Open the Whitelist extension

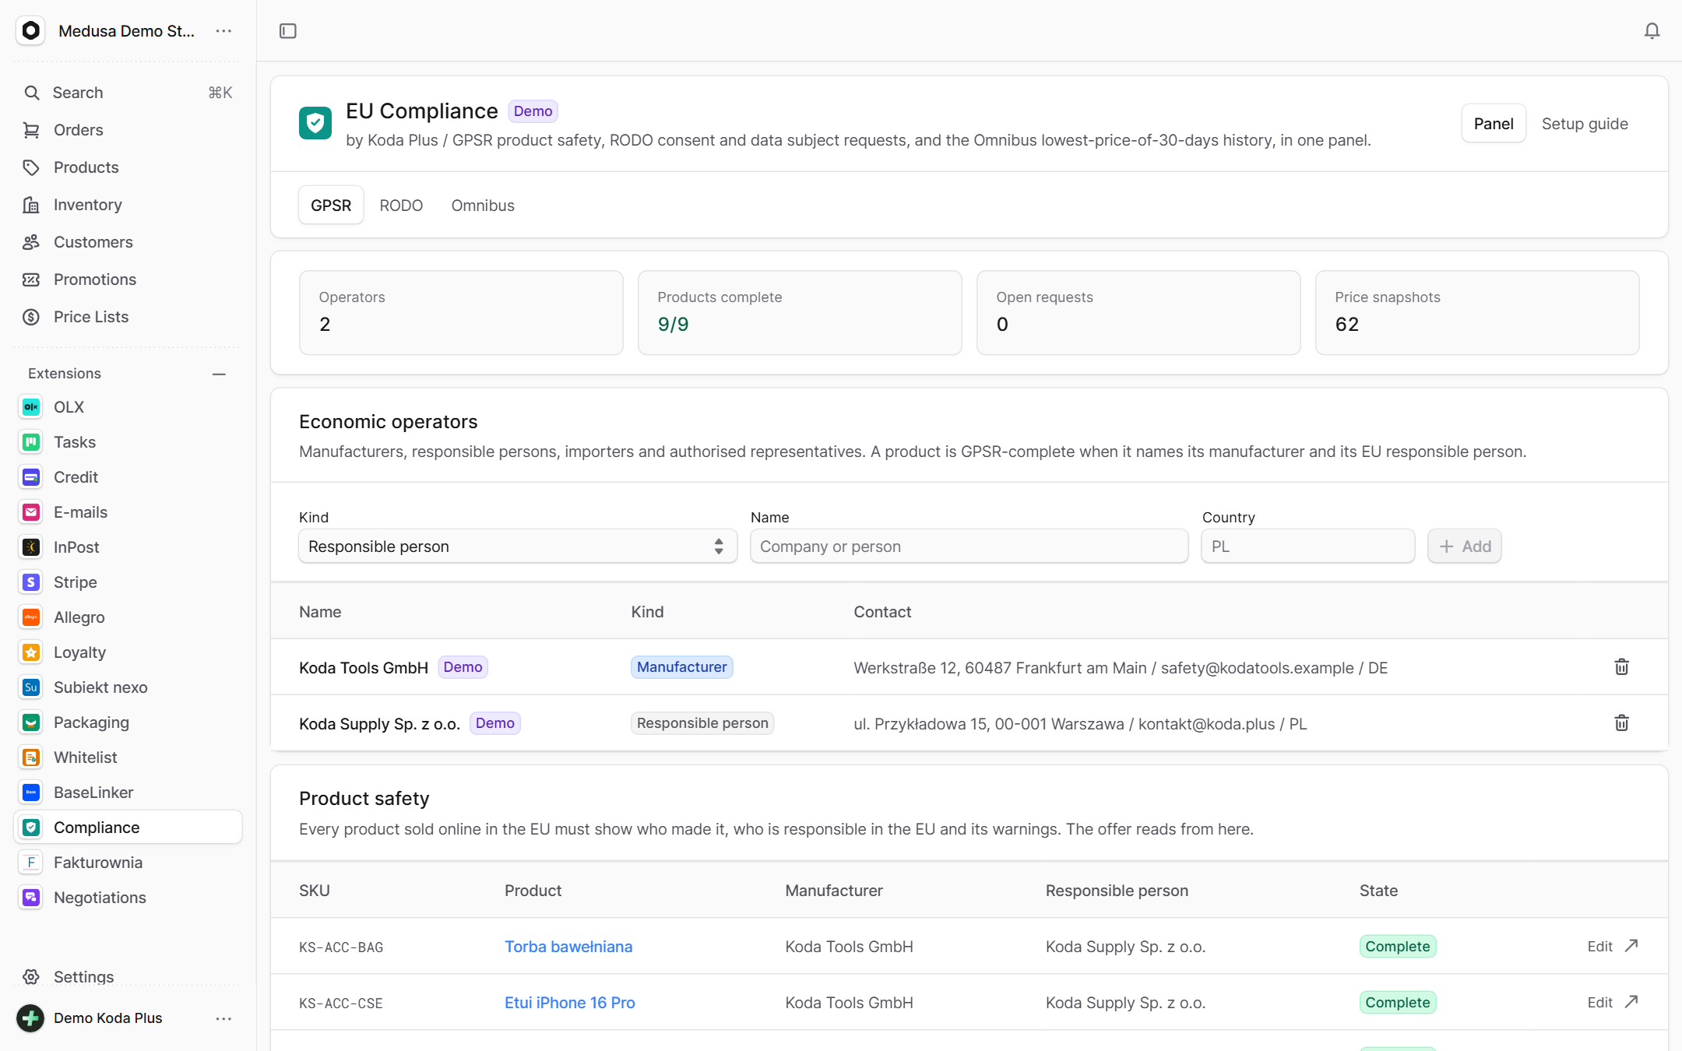(128, 757)
